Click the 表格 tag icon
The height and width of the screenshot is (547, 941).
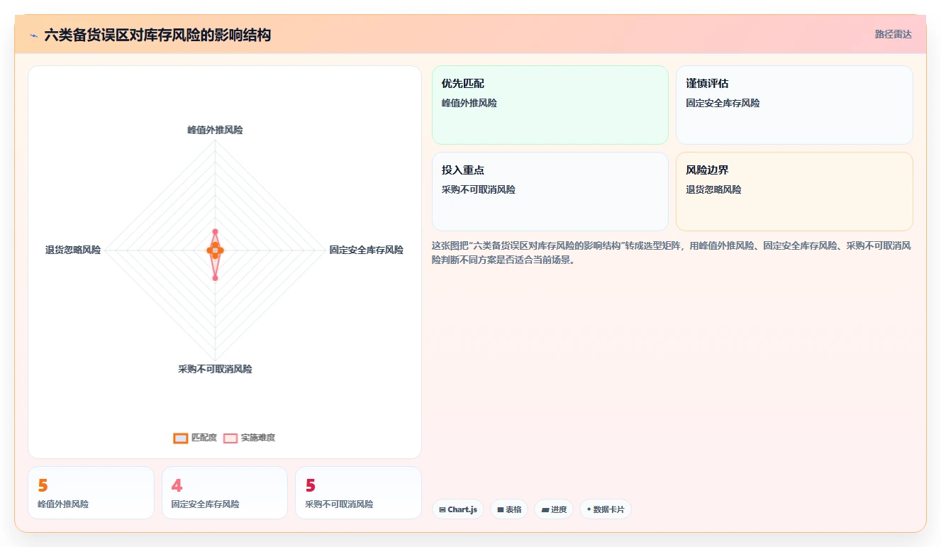click(x=501, y=509)
